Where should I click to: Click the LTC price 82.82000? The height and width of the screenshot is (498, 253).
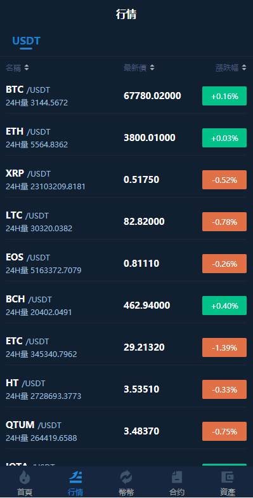[x=144, y=222]
